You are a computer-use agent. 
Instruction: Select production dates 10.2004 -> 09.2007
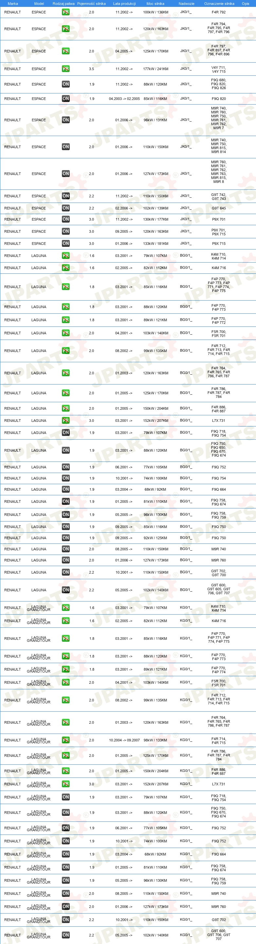(x=124, y=740)
